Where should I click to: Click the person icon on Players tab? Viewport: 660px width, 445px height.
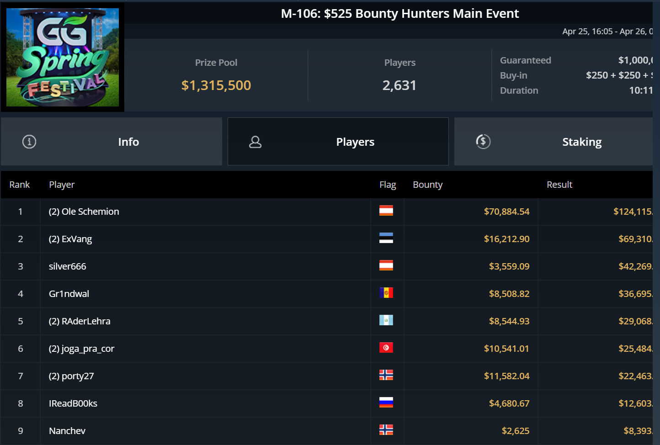[255, 142]
